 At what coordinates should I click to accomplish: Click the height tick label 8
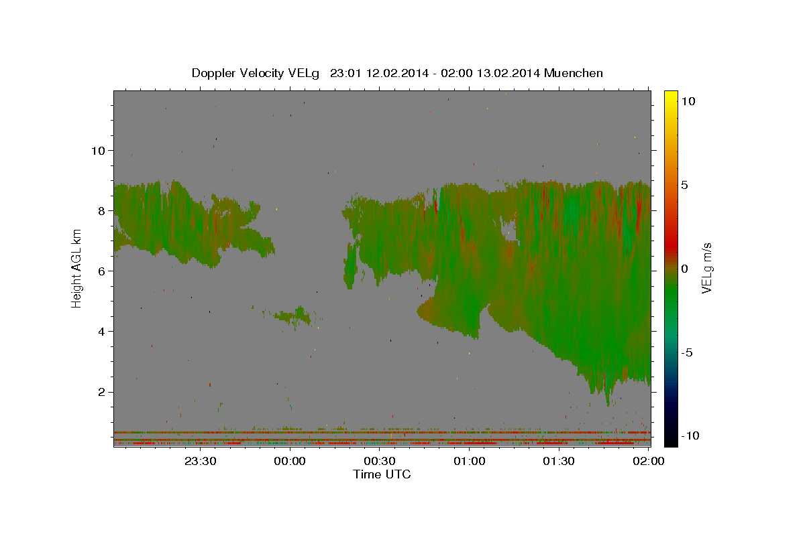point(101,210)
